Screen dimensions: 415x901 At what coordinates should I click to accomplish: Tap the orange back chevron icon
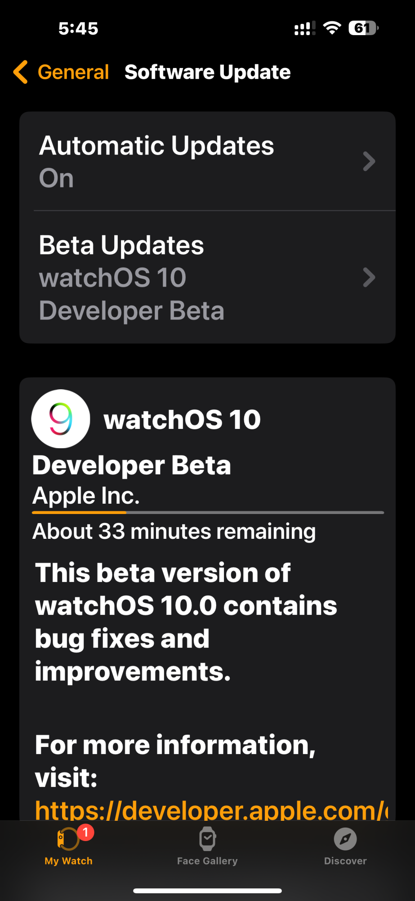click(x=21, y=72)
